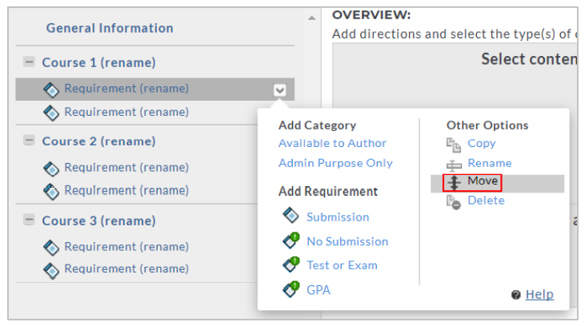Add an Available to Author category
Image resolution: width=585 pixels, height=326 pixels.
pyautogui.click(x=332, y=144)
